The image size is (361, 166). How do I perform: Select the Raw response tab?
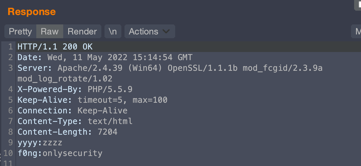tap(49, 32)
